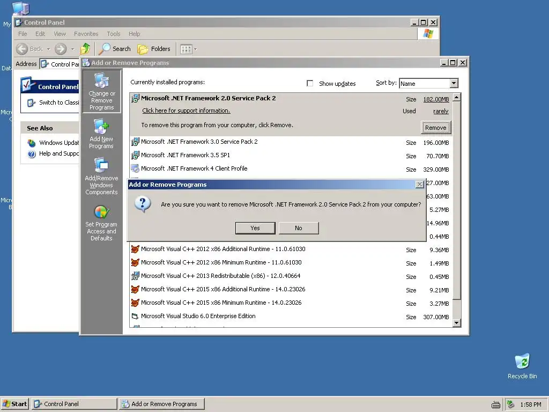Screen dimensions: 549x412
Task: Click the question mark dialog icon
Action: click(x=143, y=204)
